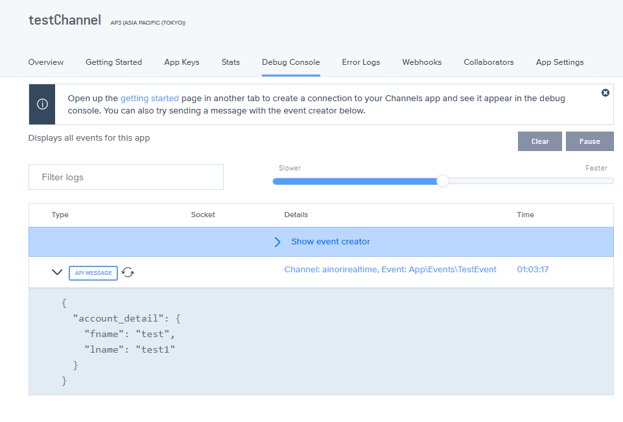Screen dimensions: 623x422
Task: View the Collaborators tab
Action: pos(488,62)
